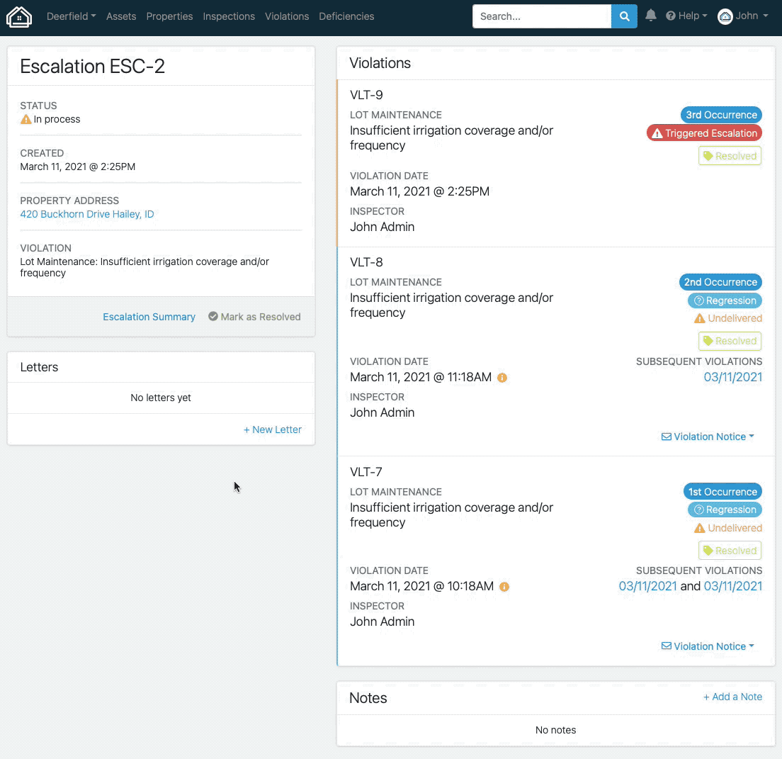Click the Resolved tag on VLT-7
The image size is (782, 759).
click(x=730, y=551)
